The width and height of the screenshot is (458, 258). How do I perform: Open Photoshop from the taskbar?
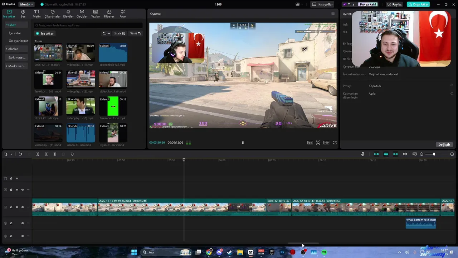pyautogui.click(x=282, y=252)
